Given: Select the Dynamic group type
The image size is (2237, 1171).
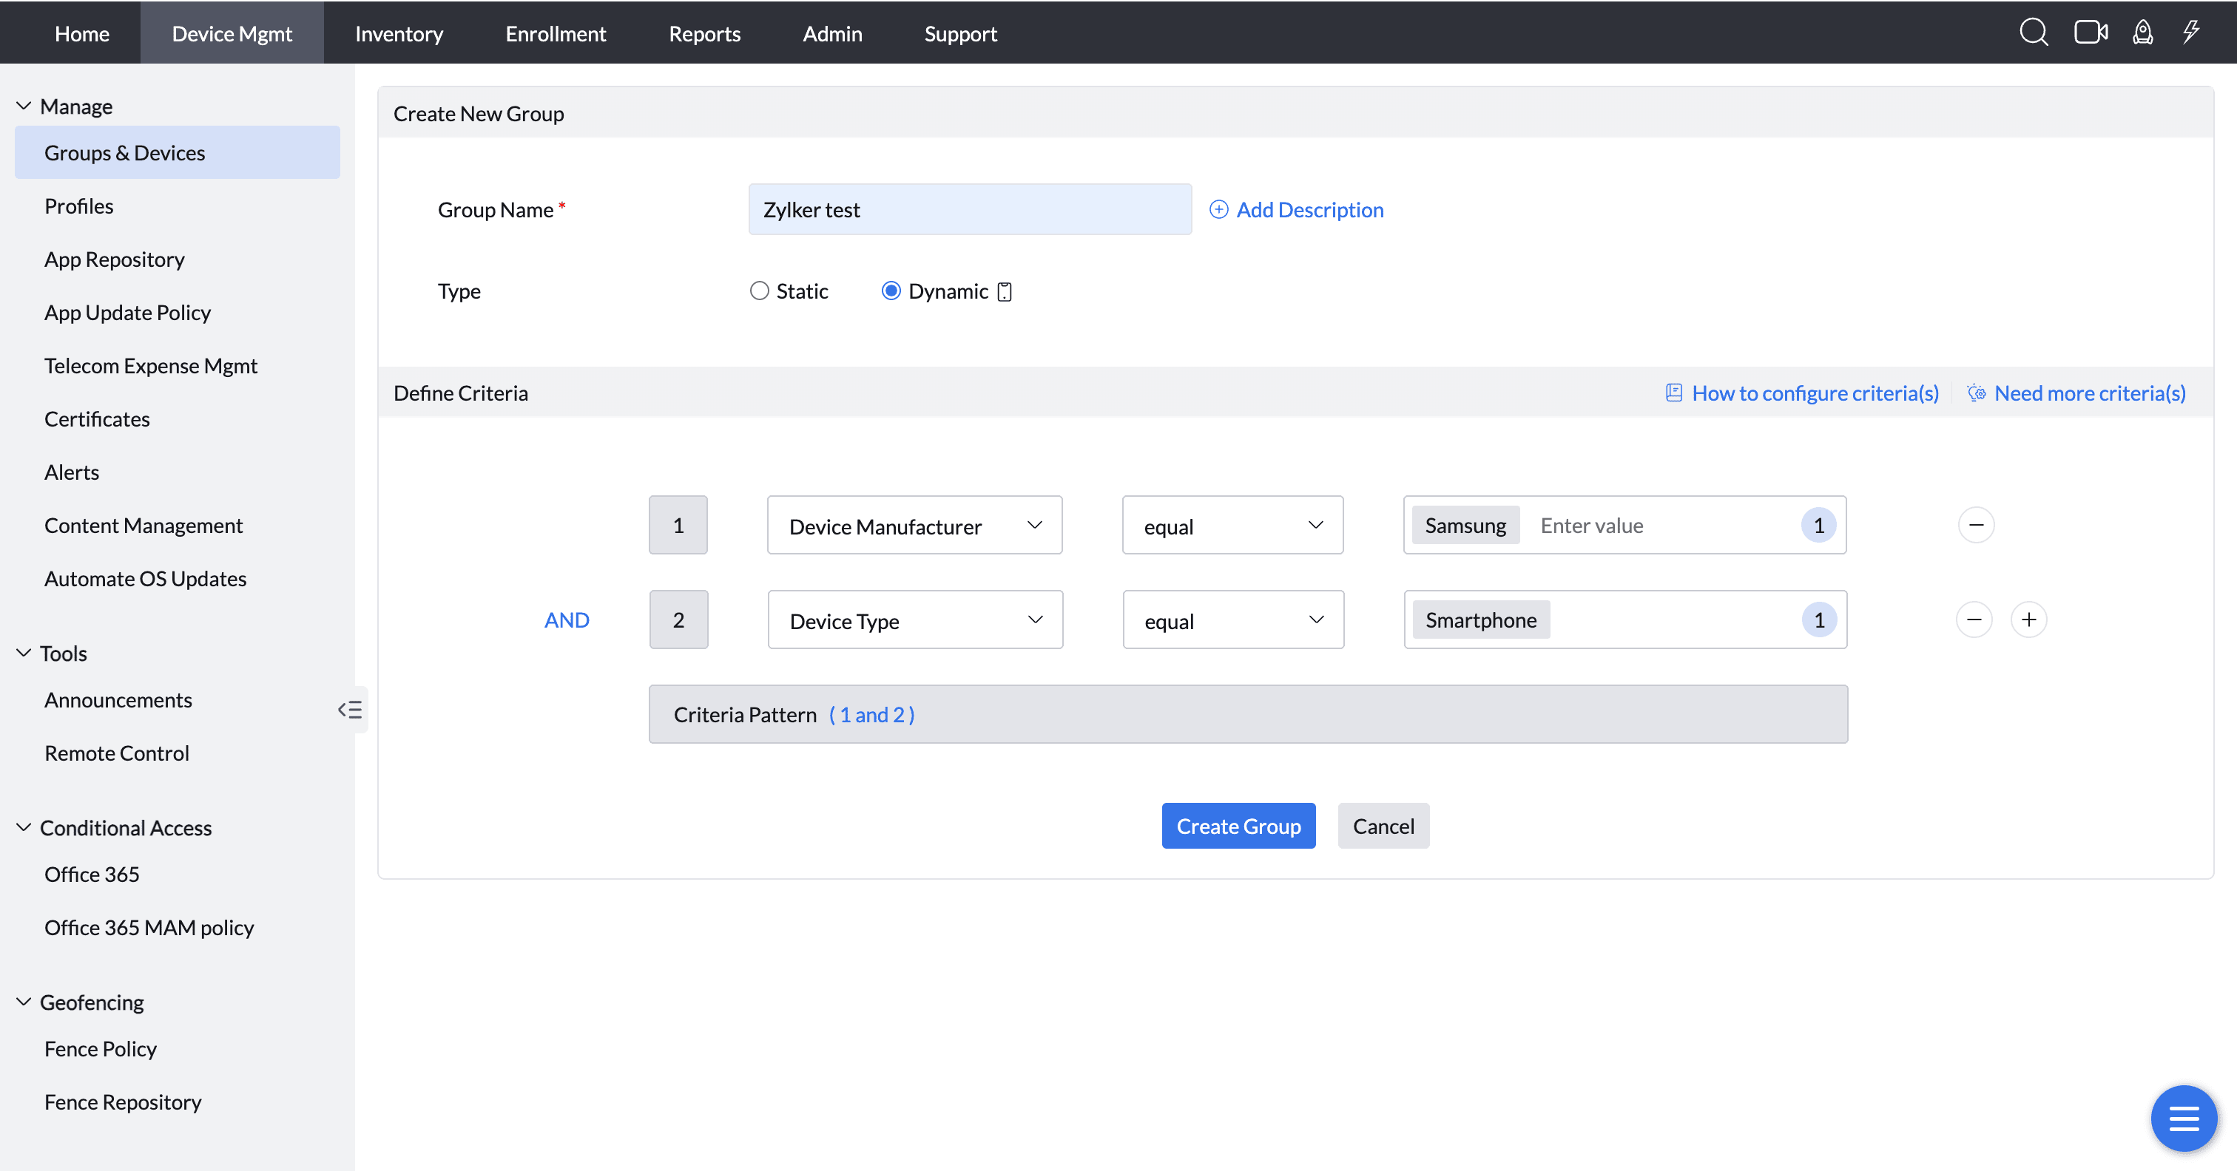Looking at the screenshot, I should pyautogui.click(x=891, y=291).
